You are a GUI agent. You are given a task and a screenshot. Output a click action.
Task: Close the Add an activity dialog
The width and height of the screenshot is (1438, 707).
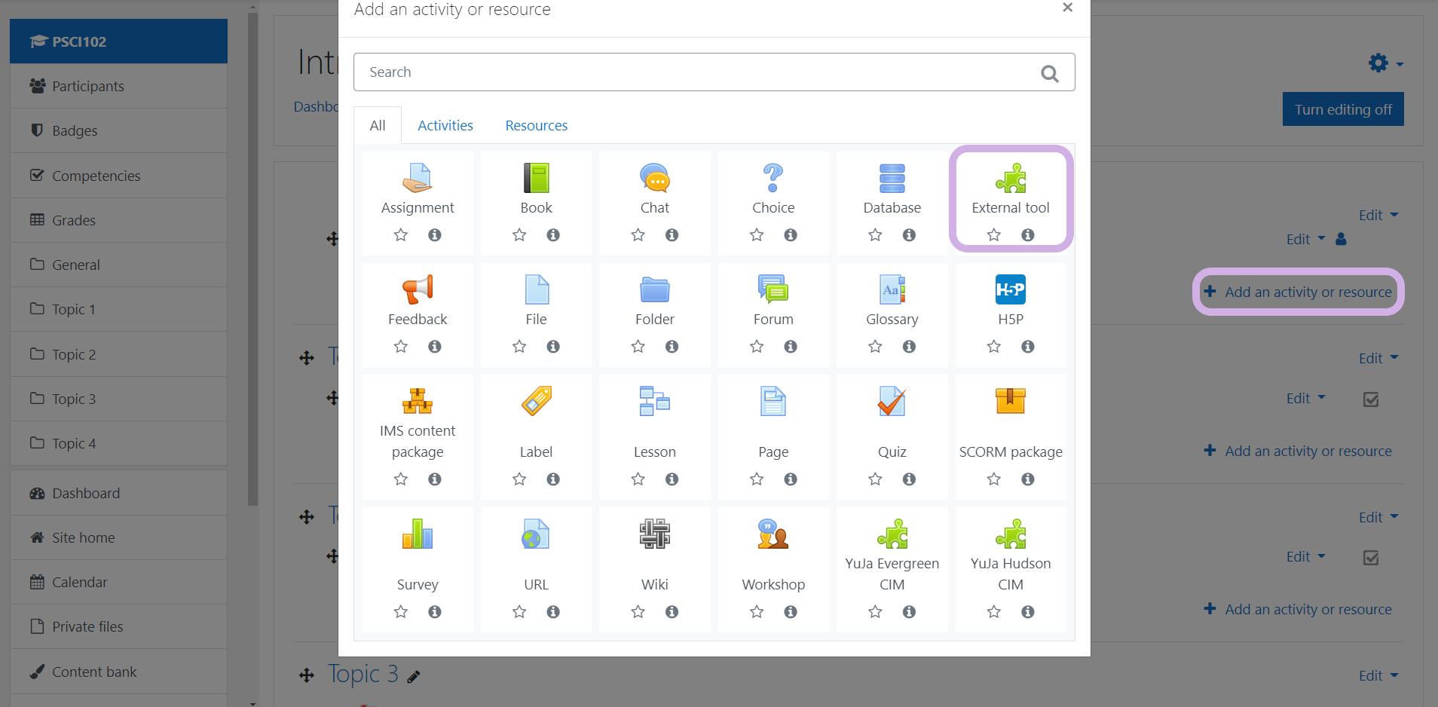(1067, 8)
